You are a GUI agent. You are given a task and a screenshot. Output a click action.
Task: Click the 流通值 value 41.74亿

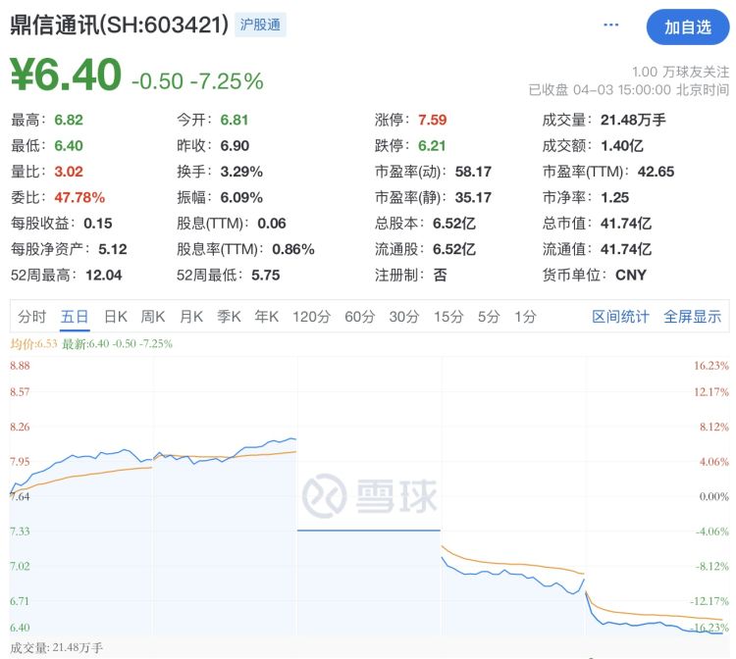click(x=626, y=249)
